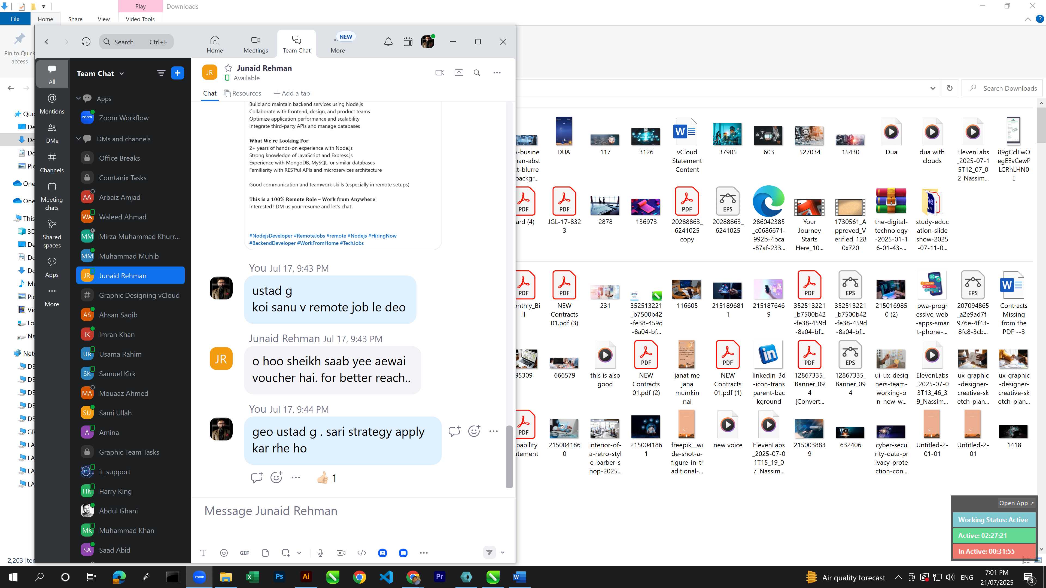Select Mentions in Zoom sidebar
Image resolution: width=1046 pixels, height=588 pixels.
coord(52,103)
